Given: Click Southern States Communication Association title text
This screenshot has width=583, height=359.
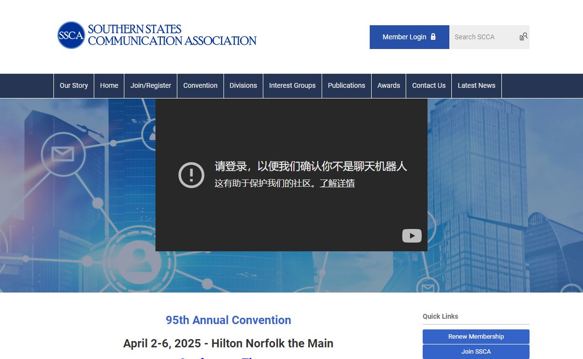Looking at the screenshot, I should [x=172, y=35].
